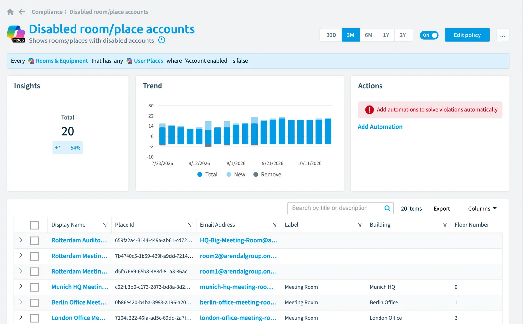Click the Rooms & Equipment entity icon

click(x=31, y=61)
